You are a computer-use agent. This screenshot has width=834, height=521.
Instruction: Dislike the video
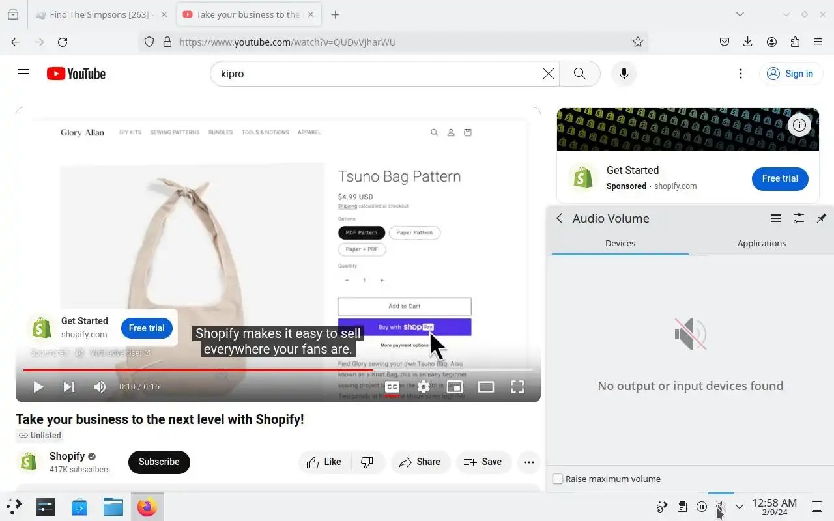[x=368, y=462]
